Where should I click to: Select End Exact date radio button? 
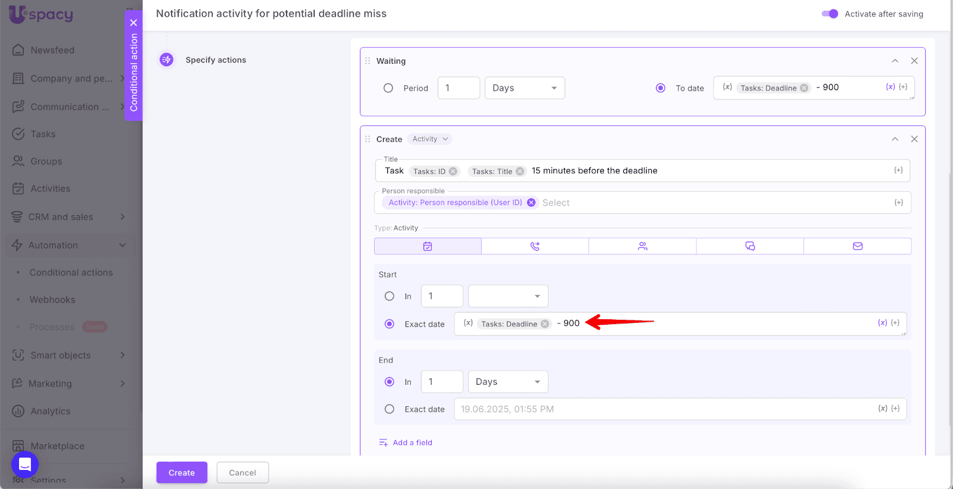pyautogui.click(x=390, y=409)
